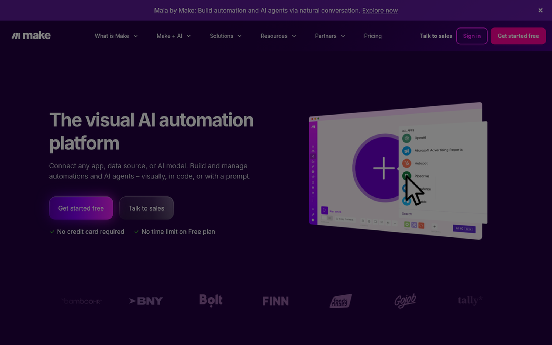Click the tally logo
Viewport: 552px width, 345px height.
pyautogui.click(x=470, y=300)
